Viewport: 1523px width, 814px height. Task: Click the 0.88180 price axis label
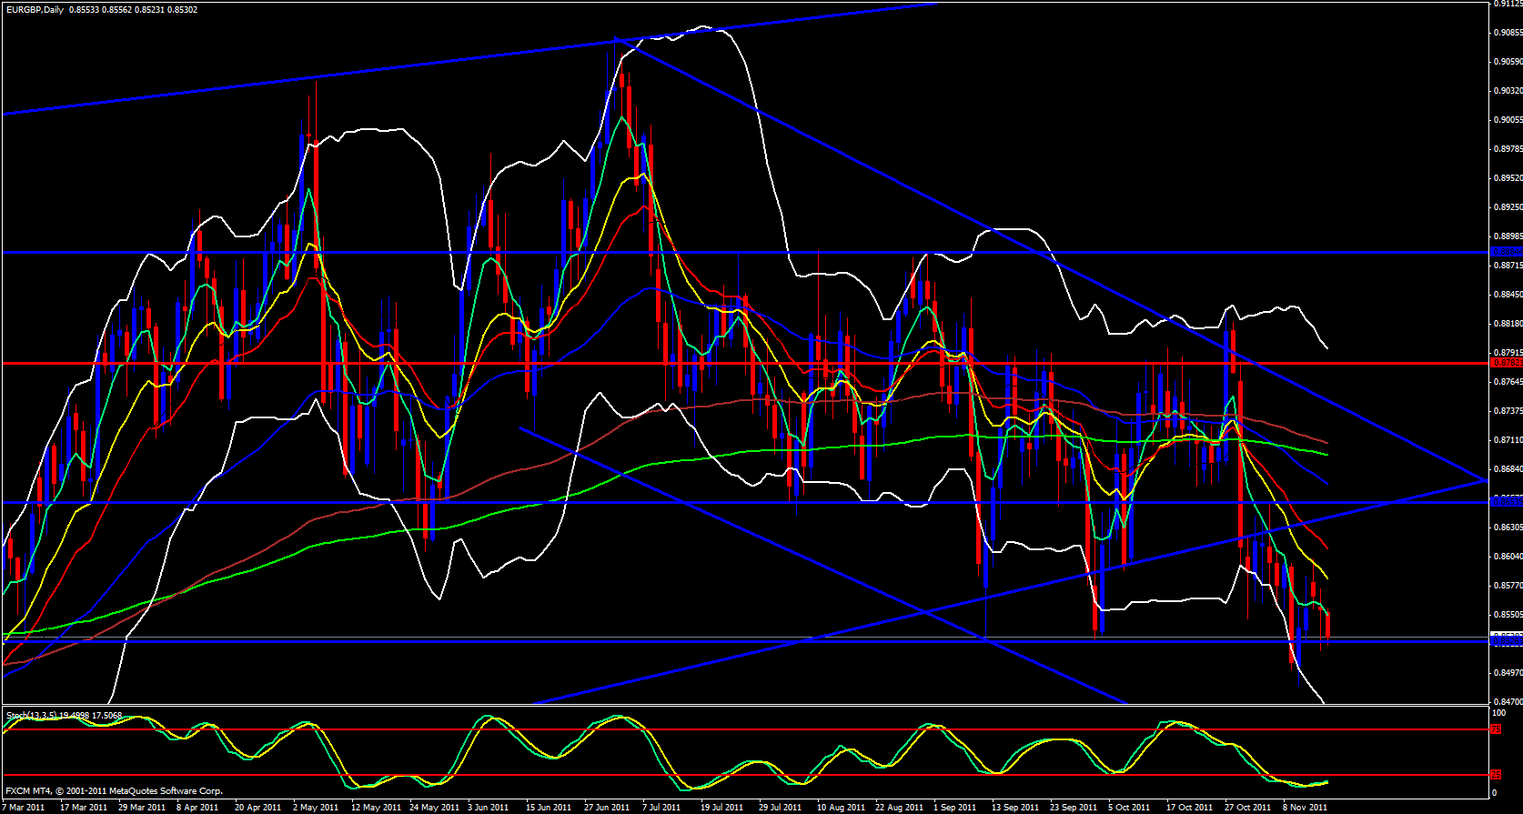click(x=1508, y=324)
